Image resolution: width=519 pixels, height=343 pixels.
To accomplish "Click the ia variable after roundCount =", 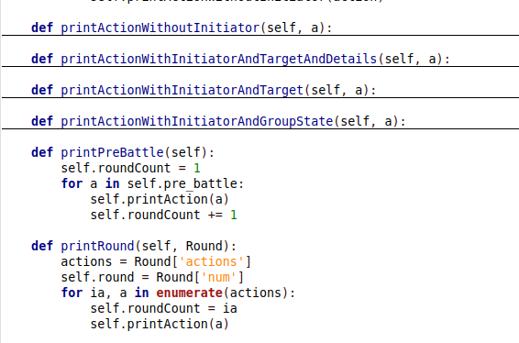I will 230,308.
